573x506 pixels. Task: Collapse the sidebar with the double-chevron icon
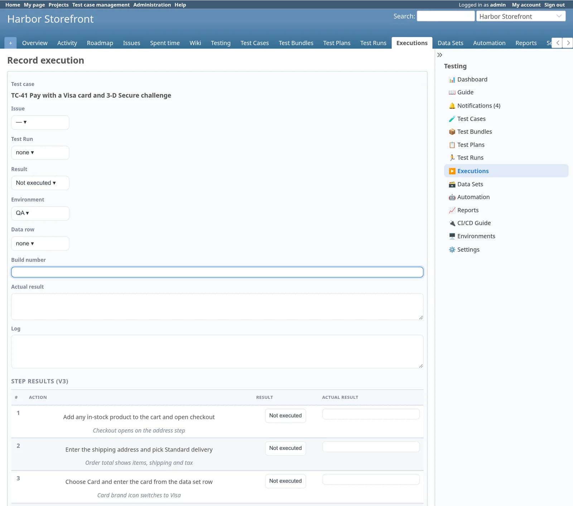click(x=440, y=55)
